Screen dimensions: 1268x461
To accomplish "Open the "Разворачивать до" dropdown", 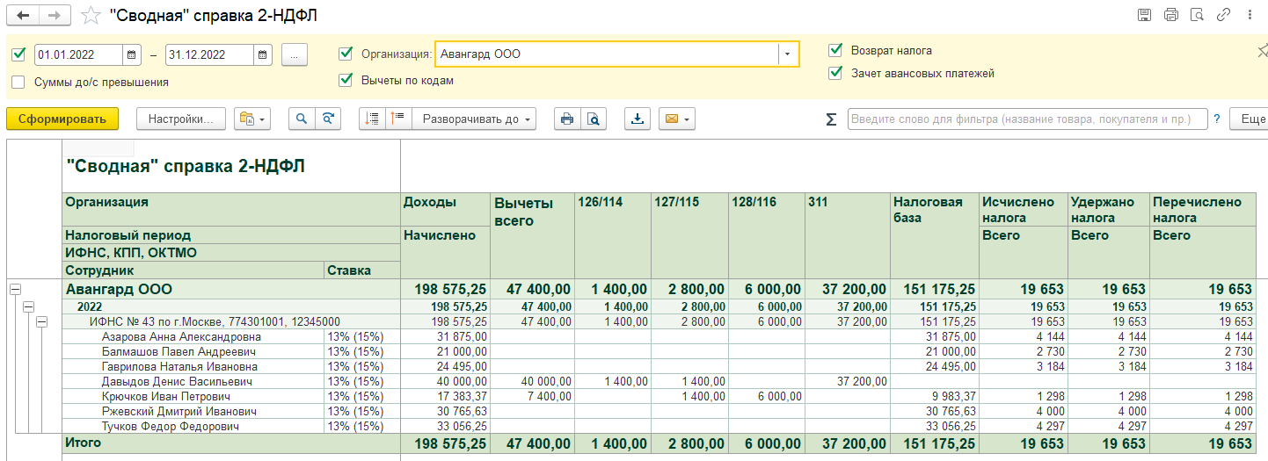I will pyautogui.click(x=475, y=119).
